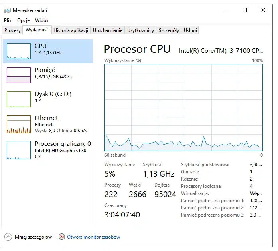Click the Mniej szczegółów button text

[34, 237]
